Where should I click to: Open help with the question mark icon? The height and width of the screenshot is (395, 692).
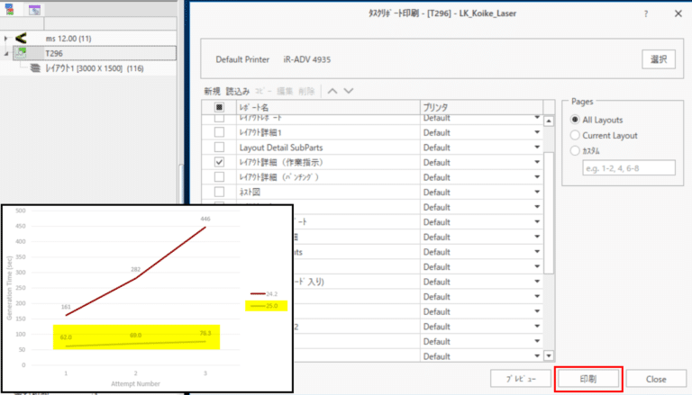(x=645, y=14)
